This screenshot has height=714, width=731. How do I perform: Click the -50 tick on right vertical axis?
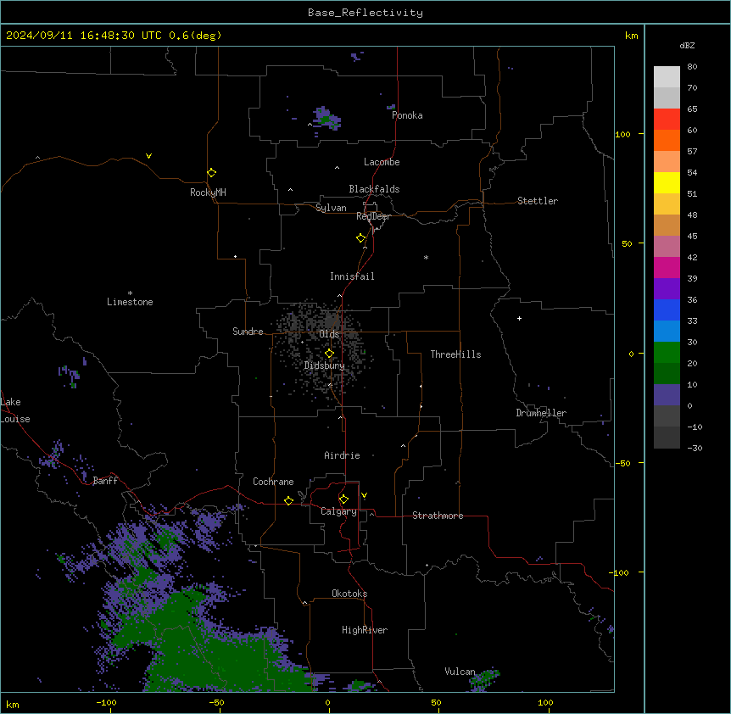pos(622,463)
